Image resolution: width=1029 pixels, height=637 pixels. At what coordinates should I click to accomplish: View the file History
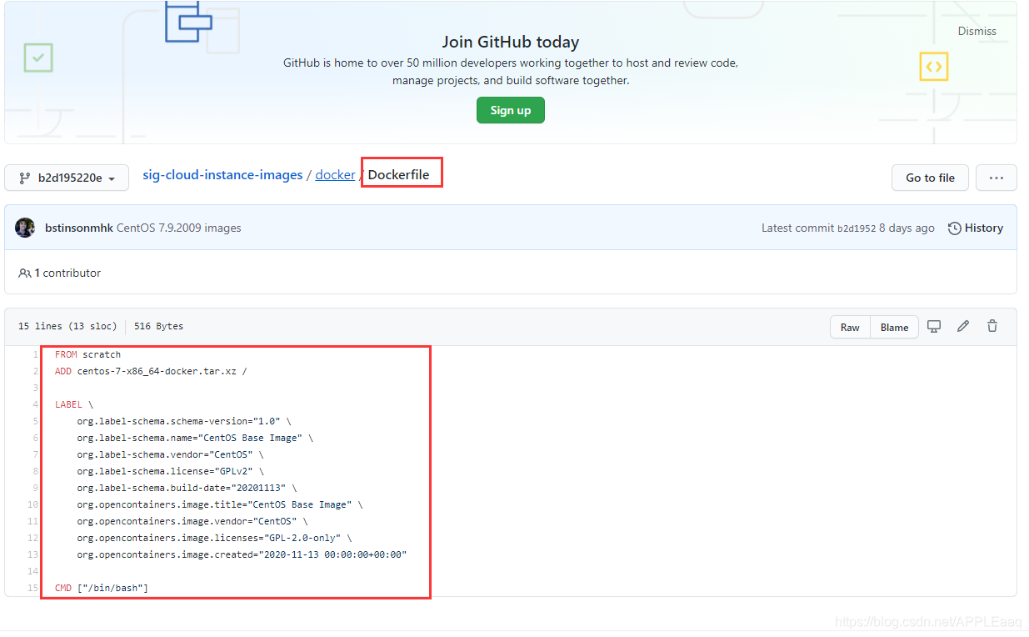pyautogui.click(x=976, y=228)
